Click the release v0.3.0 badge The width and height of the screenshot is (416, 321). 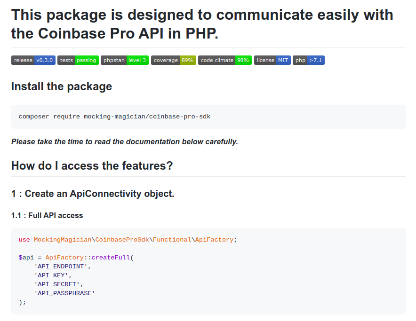pos(33,60)
